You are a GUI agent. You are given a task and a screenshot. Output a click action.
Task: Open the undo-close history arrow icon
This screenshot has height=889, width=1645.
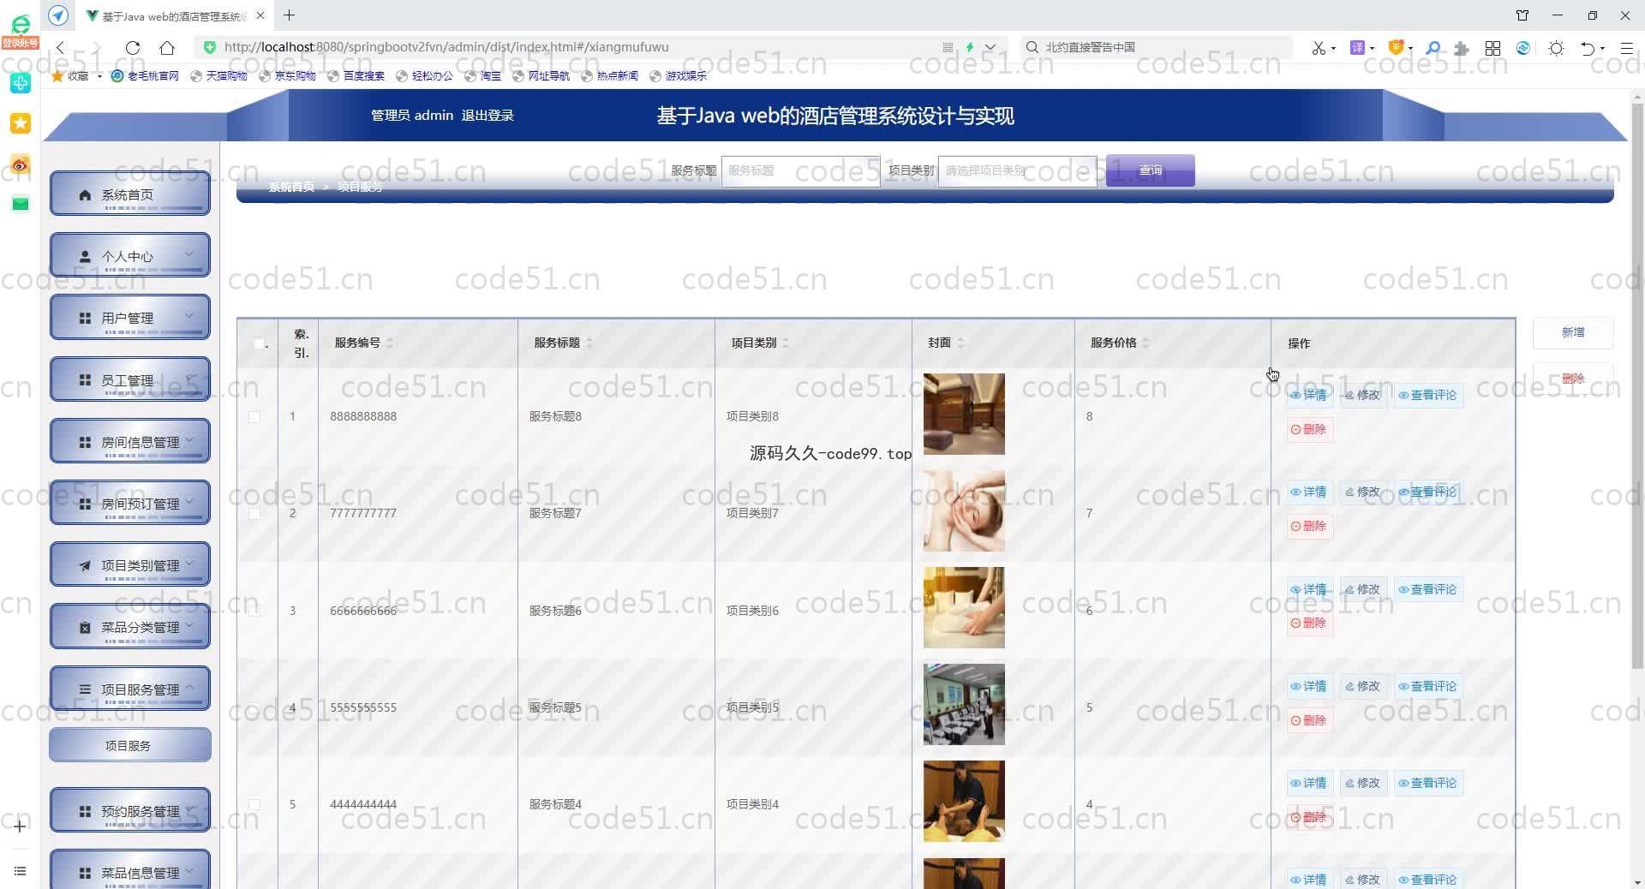click(1588, 48)
